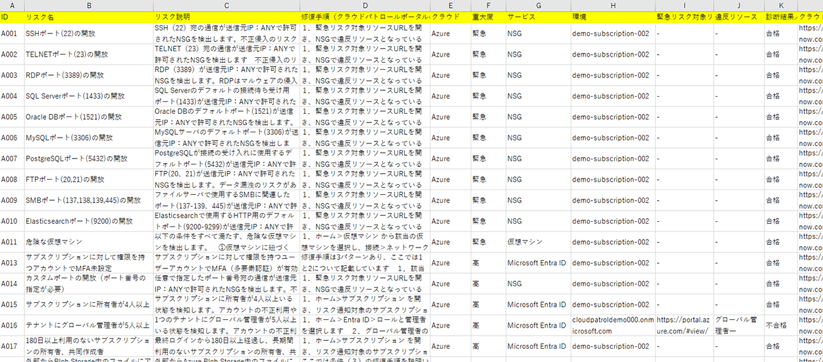Select ID cell A005
Image resolution: width=823 pixels, height=362 pixels.
[x=12, y=117]
